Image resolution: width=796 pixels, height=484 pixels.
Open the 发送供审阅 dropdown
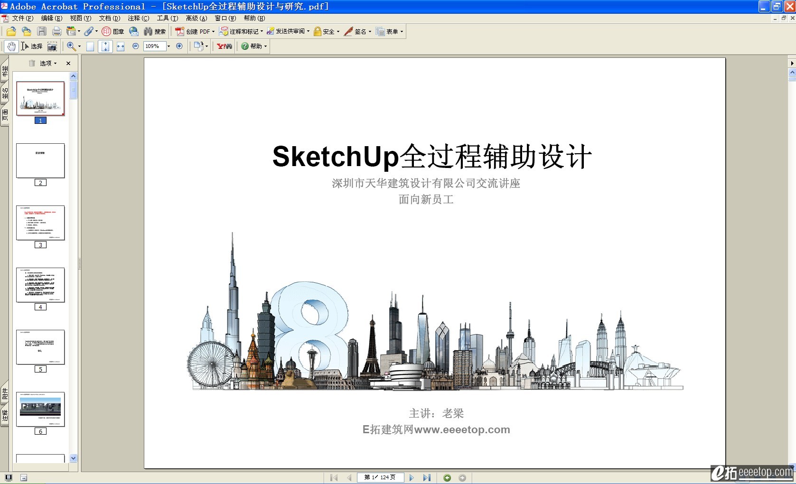pyautogui.click(x=288, y=31)
